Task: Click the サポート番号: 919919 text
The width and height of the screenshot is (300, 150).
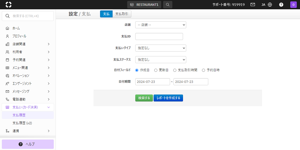Action: (228, 5)
